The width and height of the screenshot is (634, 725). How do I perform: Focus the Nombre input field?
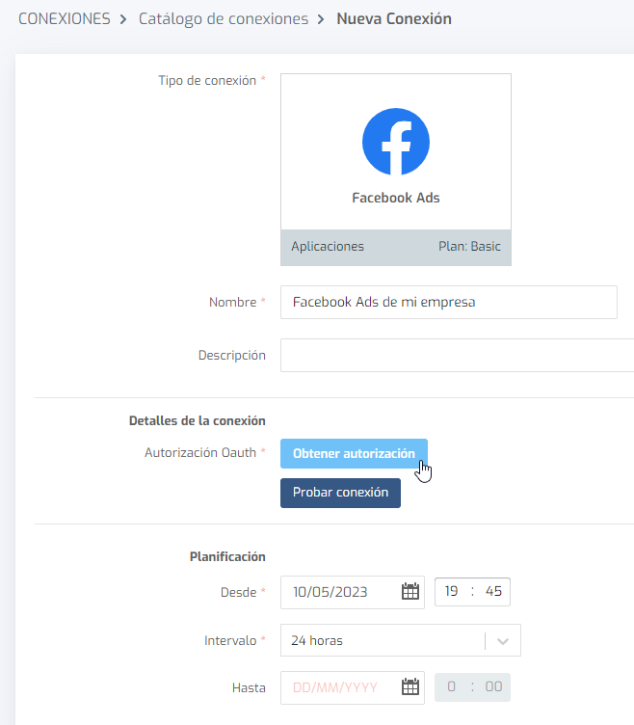click(449, 303)
